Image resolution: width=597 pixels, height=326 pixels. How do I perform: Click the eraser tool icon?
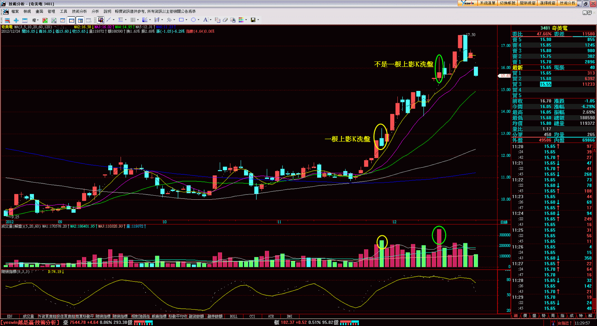point(225,20)
